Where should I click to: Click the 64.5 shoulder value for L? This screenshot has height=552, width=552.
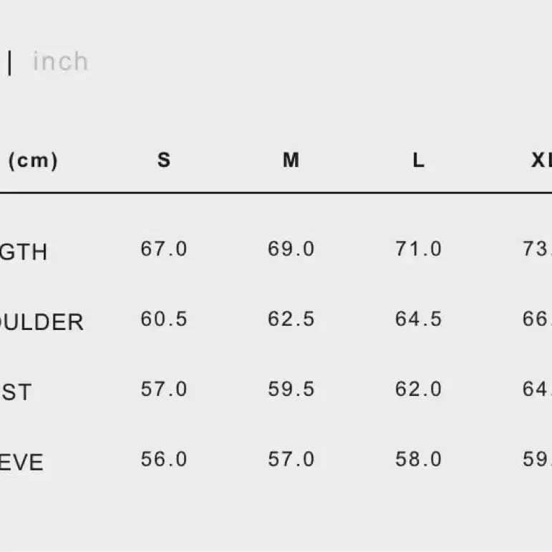click(x=419, y=319)
